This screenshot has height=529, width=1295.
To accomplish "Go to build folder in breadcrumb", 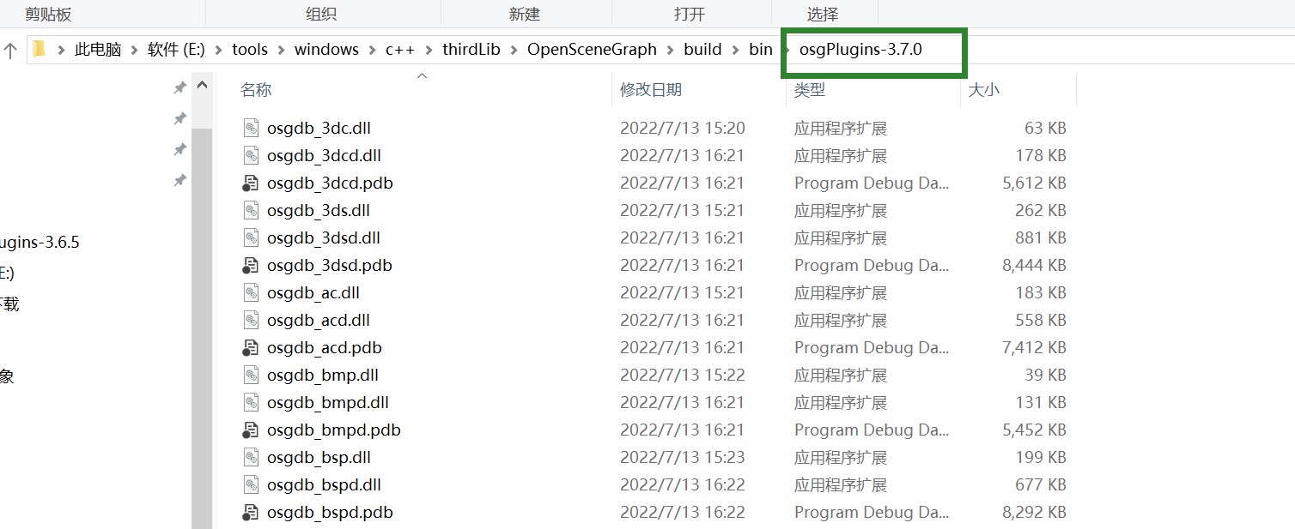I will click(x=702, y=50).
